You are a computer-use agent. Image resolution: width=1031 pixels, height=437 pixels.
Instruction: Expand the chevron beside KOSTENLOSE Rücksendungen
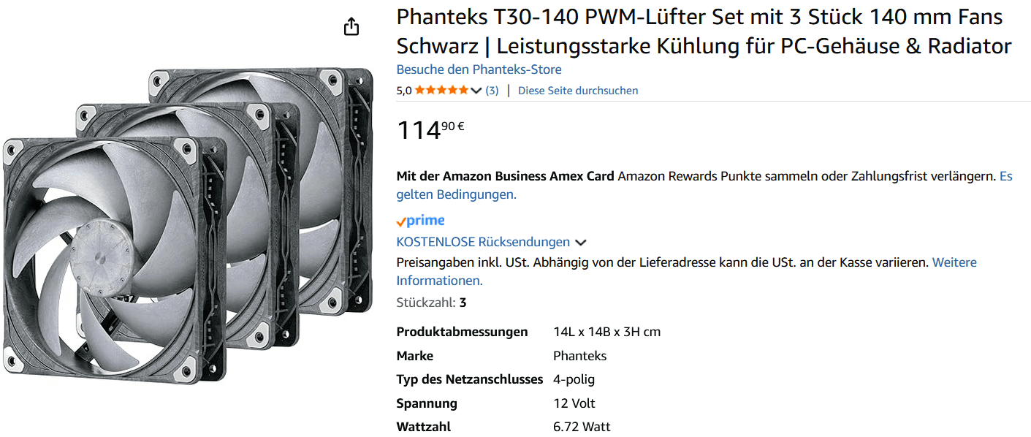581,243
